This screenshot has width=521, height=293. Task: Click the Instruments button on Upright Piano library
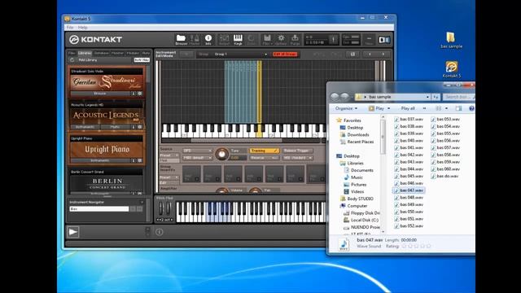pyautogui.click(x=100, y=161)
